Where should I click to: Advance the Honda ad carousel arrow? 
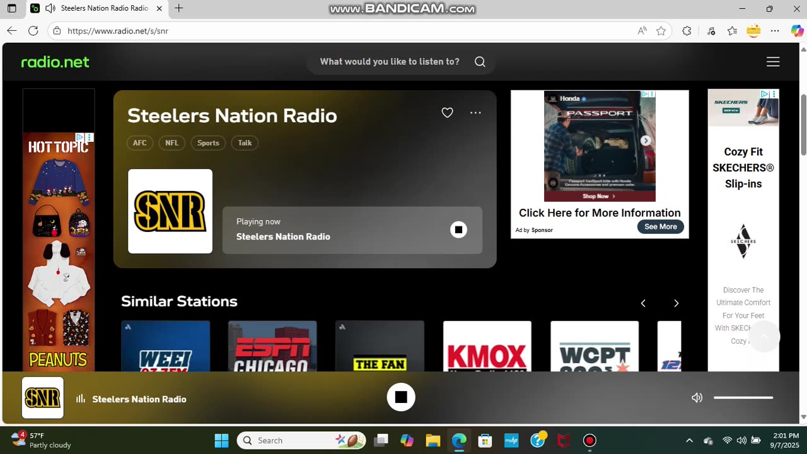point(646,141)
